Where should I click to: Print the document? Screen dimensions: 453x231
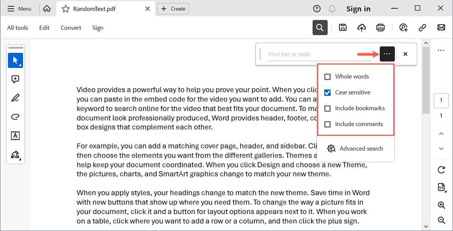click(381, 27)
